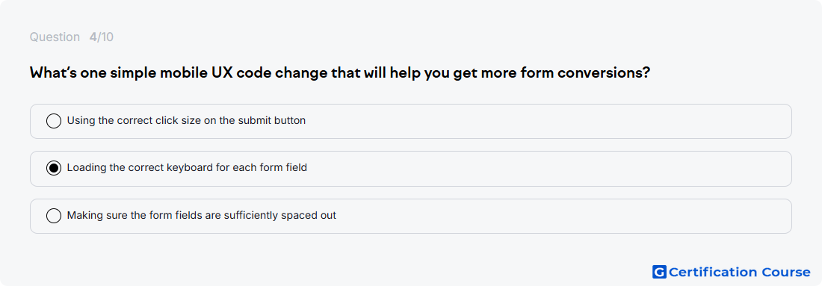Click the blue G logo icon
This screenshot has height=286, width=822.
coord(659,272)
